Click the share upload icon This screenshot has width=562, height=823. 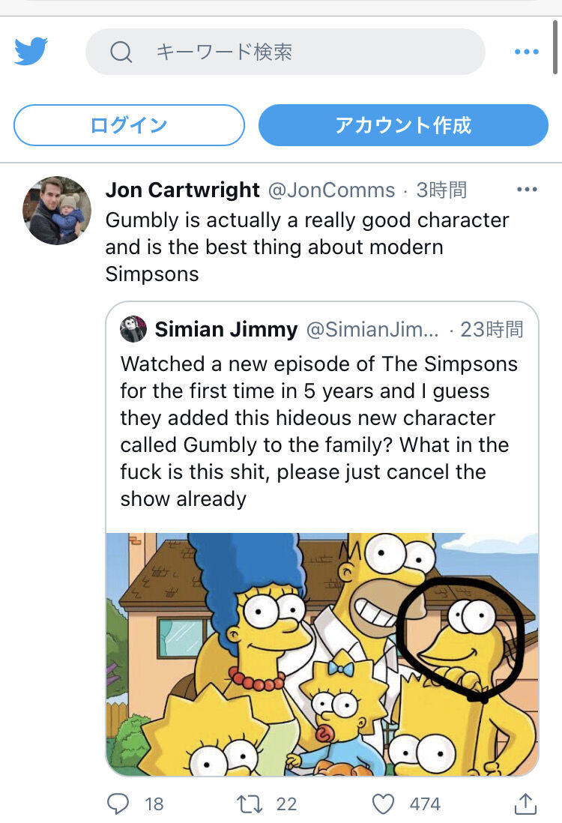(x=525, y=804)
